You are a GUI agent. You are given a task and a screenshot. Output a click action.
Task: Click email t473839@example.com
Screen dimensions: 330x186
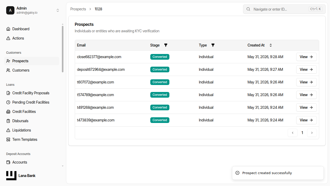(96, 120)
